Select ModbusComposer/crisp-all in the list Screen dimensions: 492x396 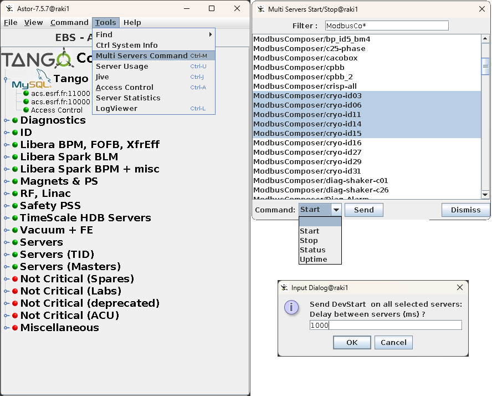coord(366,87)
